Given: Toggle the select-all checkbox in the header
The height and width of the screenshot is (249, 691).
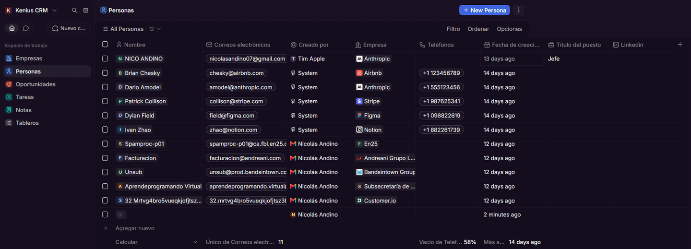Looking at the screenshot, I should point(105,45).
